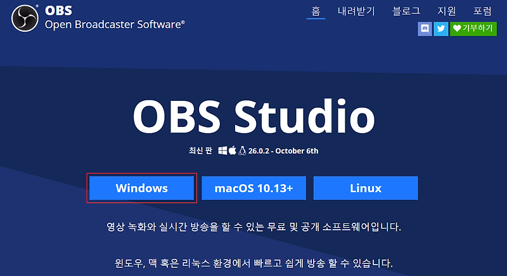Click the 최신 판 label
The width and height of the screenshot is (507, 276).
(200, 151)
